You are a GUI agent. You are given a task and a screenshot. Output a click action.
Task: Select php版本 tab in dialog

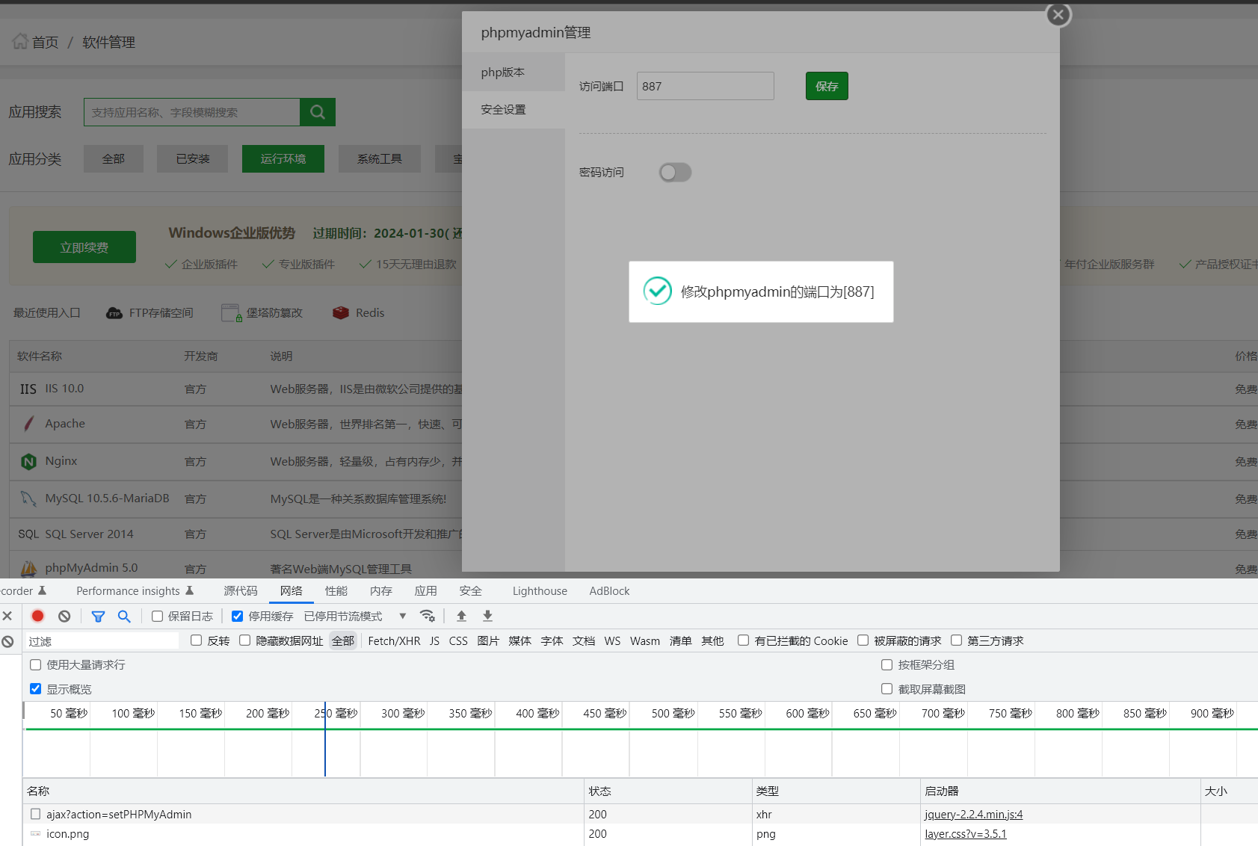514,72
